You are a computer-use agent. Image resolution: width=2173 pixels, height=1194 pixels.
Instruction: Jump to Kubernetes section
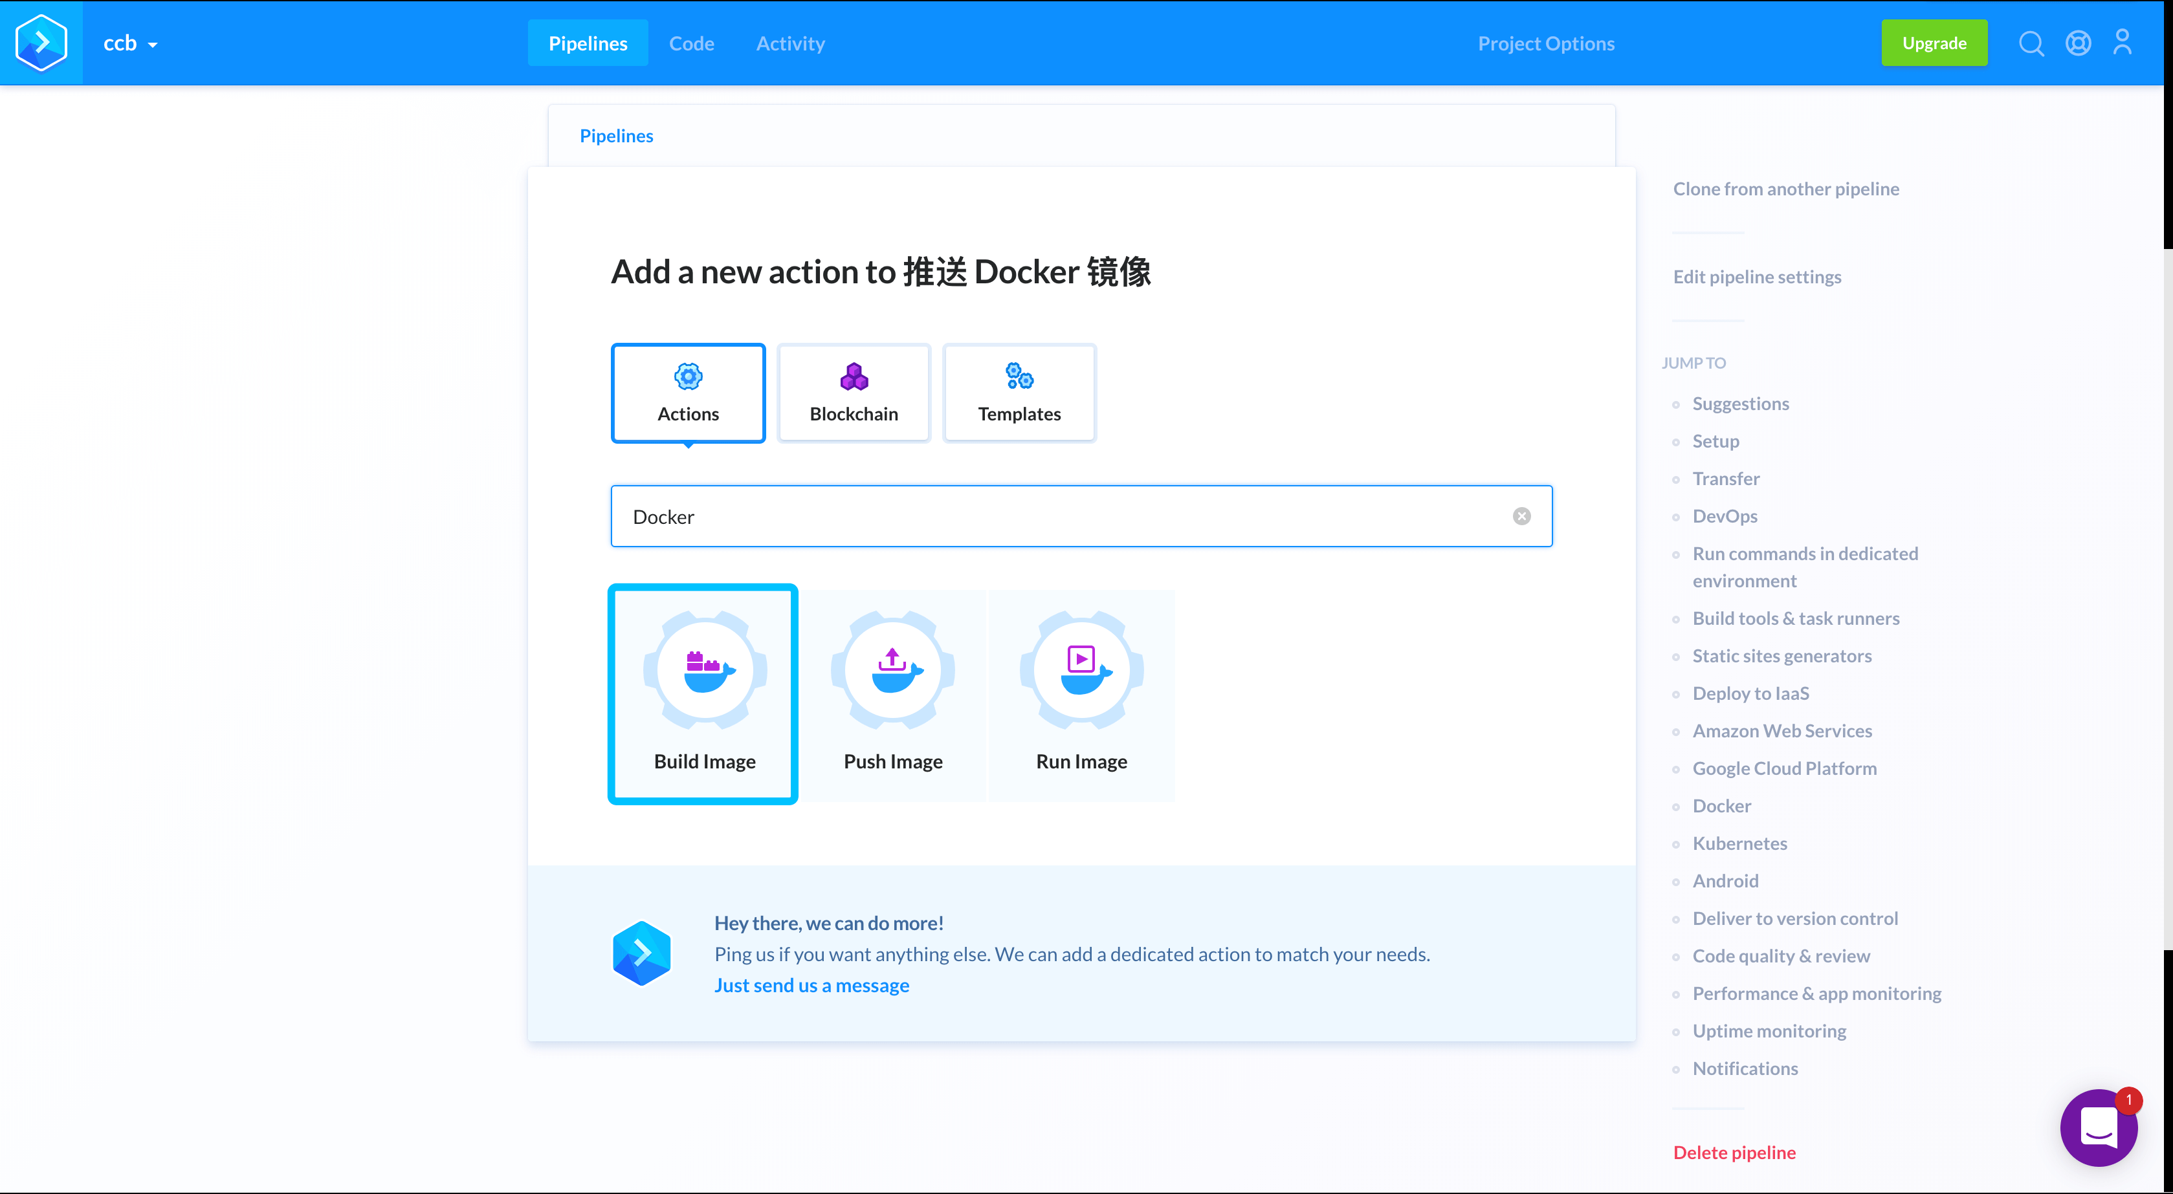[x=1739, y=843]
